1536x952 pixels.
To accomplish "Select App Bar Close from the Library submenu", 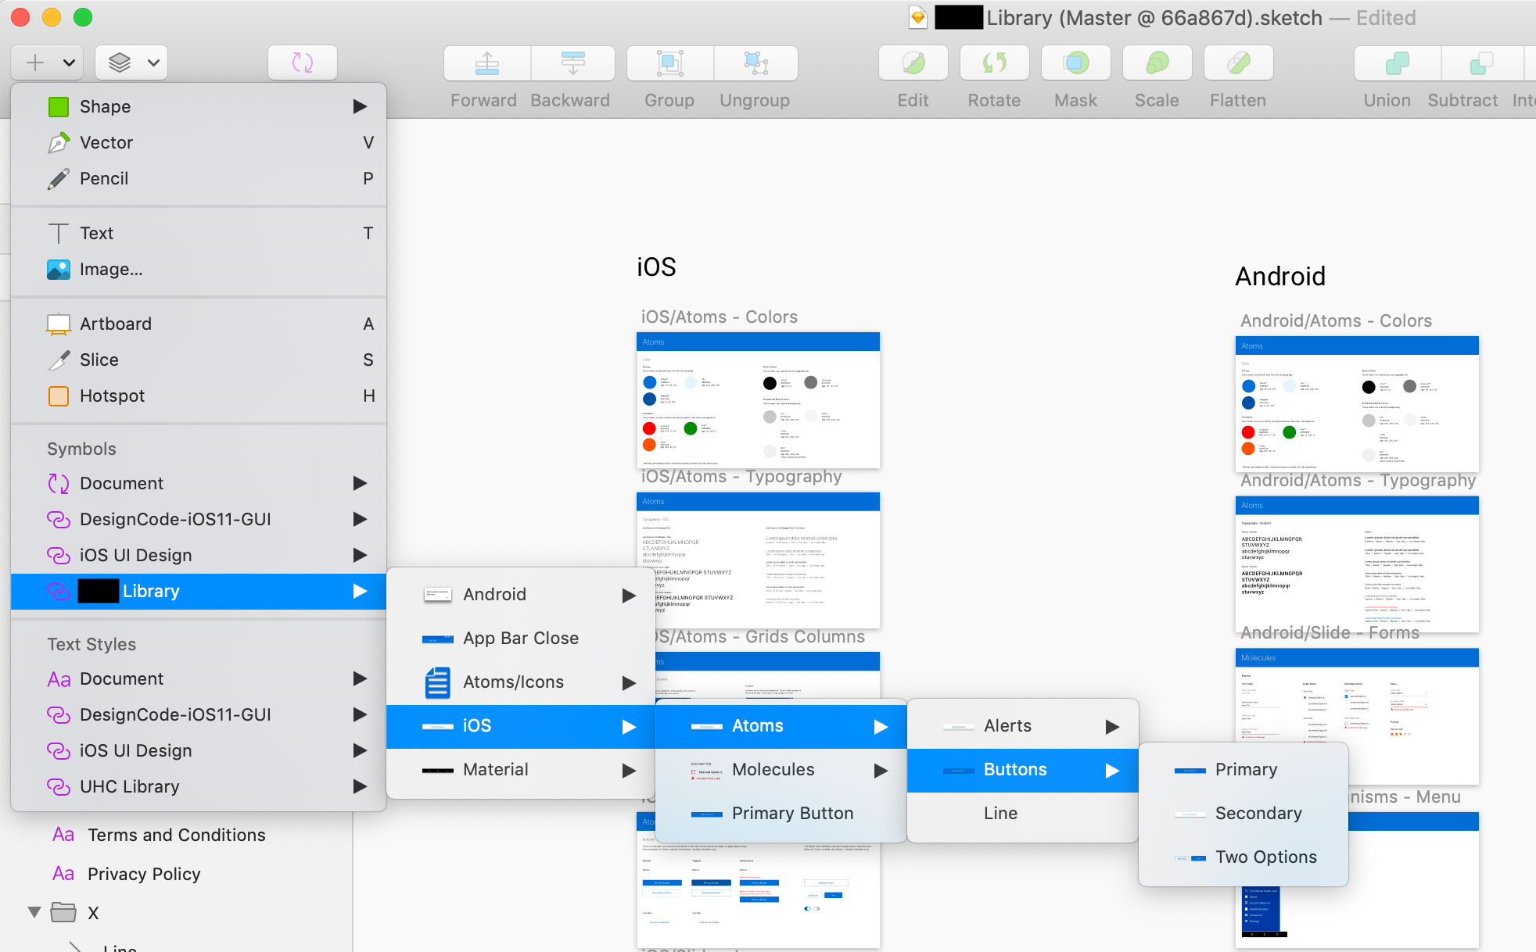I will click(x=520, y=638).
